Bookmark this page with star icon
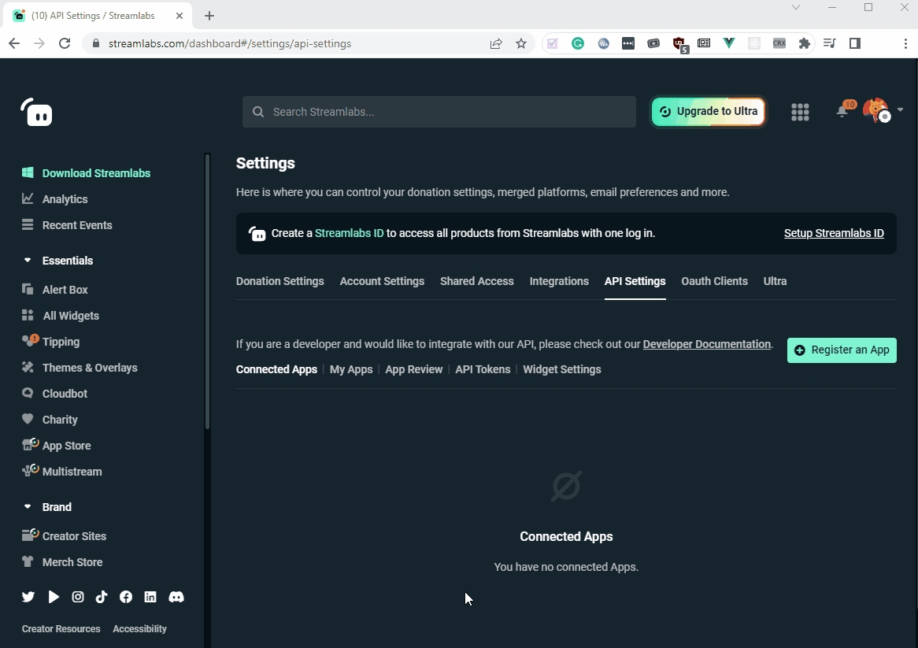This screenshot has width=918, height=648. tap(521, 44)
